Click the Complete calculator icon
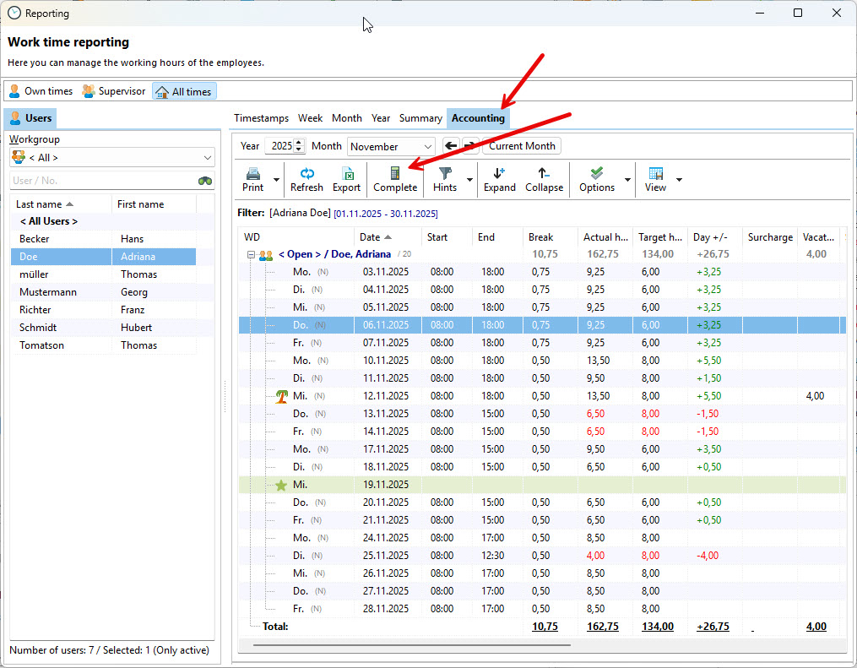The width and height of the screenshot is (857, 668). pos(395,173)
